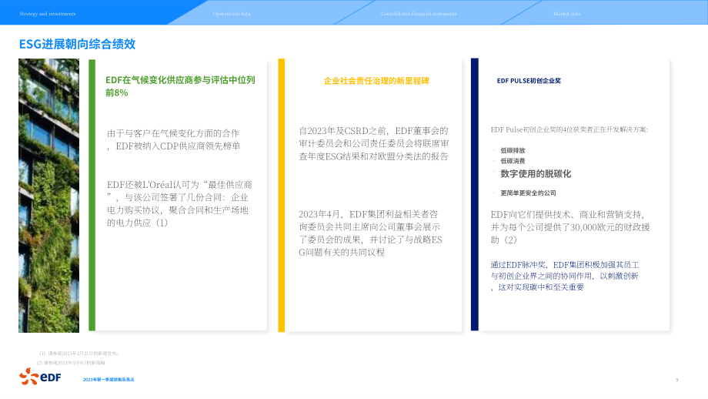This screenshot has height=399, width=708.
Task: Click the page number 9
Action: 677,380
